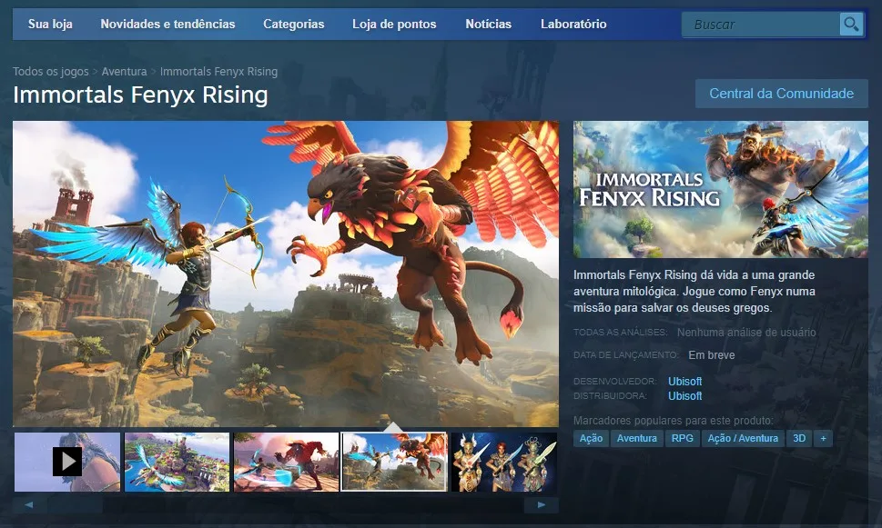Screen dimensions: 882x528
Task: Select the Aventura tag
Action: [x=637, y=438]
